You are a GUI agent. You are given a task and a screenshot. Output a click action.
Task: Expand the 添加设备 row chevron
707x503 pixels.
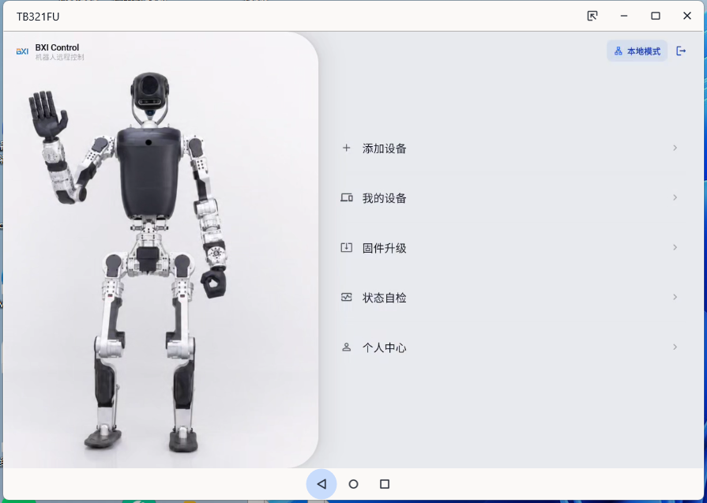[675, 148]
